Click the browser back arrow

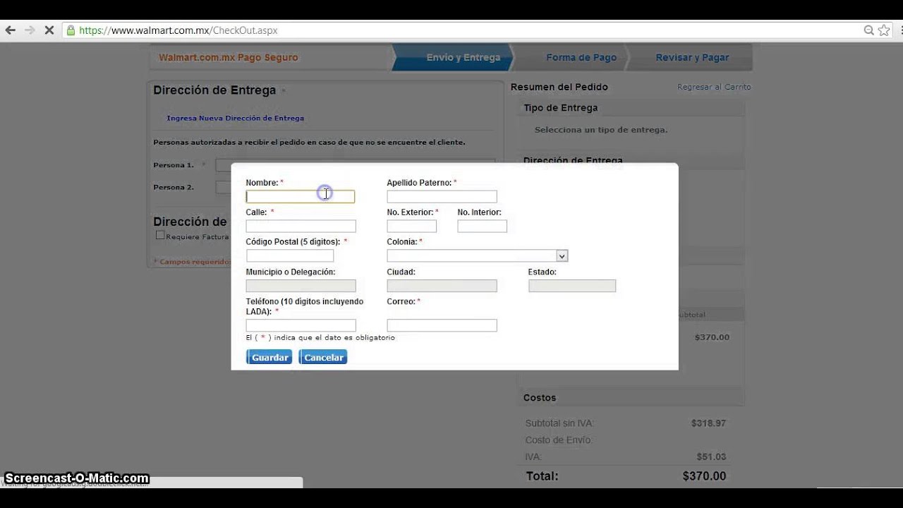[x=11, y=30]
